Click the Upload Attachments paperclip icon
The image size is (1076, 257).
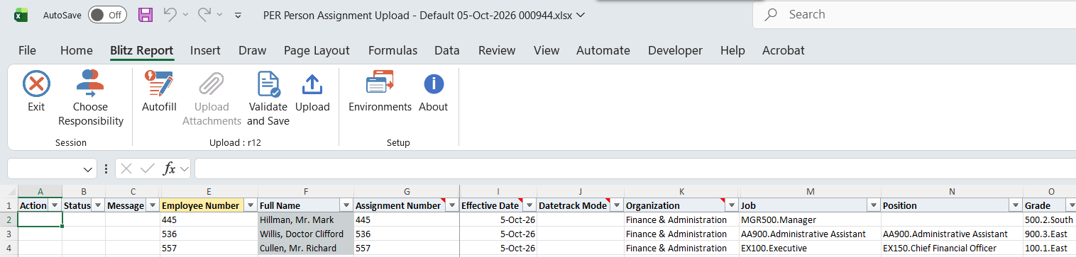(212, 84)
